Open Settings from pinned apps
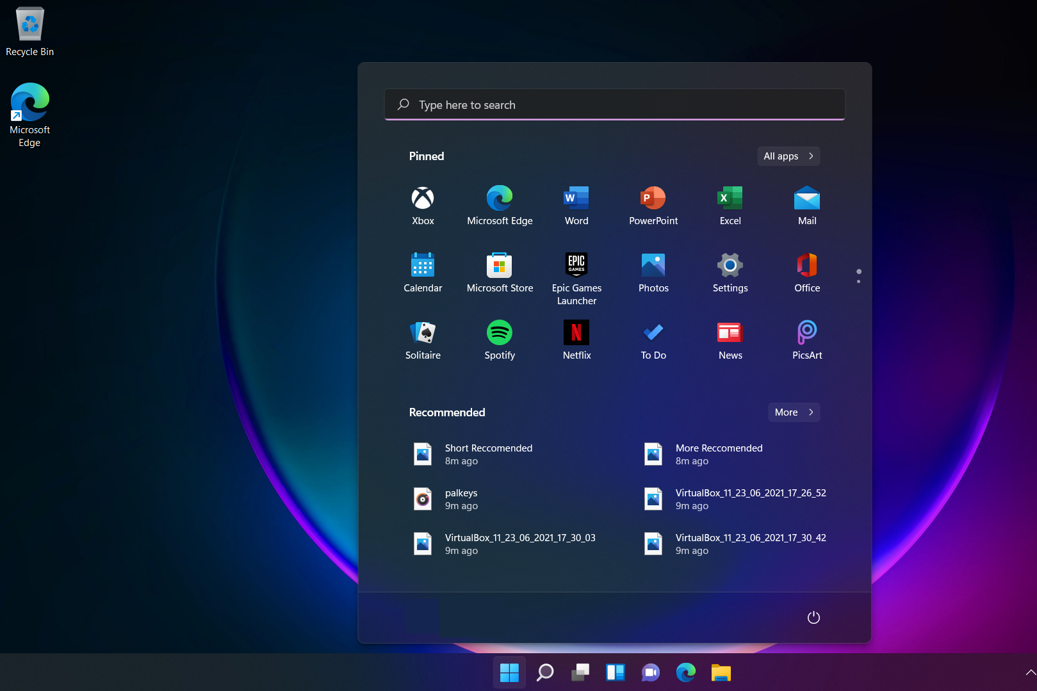This screenshot has width=1037, height=691. (730, 273)
